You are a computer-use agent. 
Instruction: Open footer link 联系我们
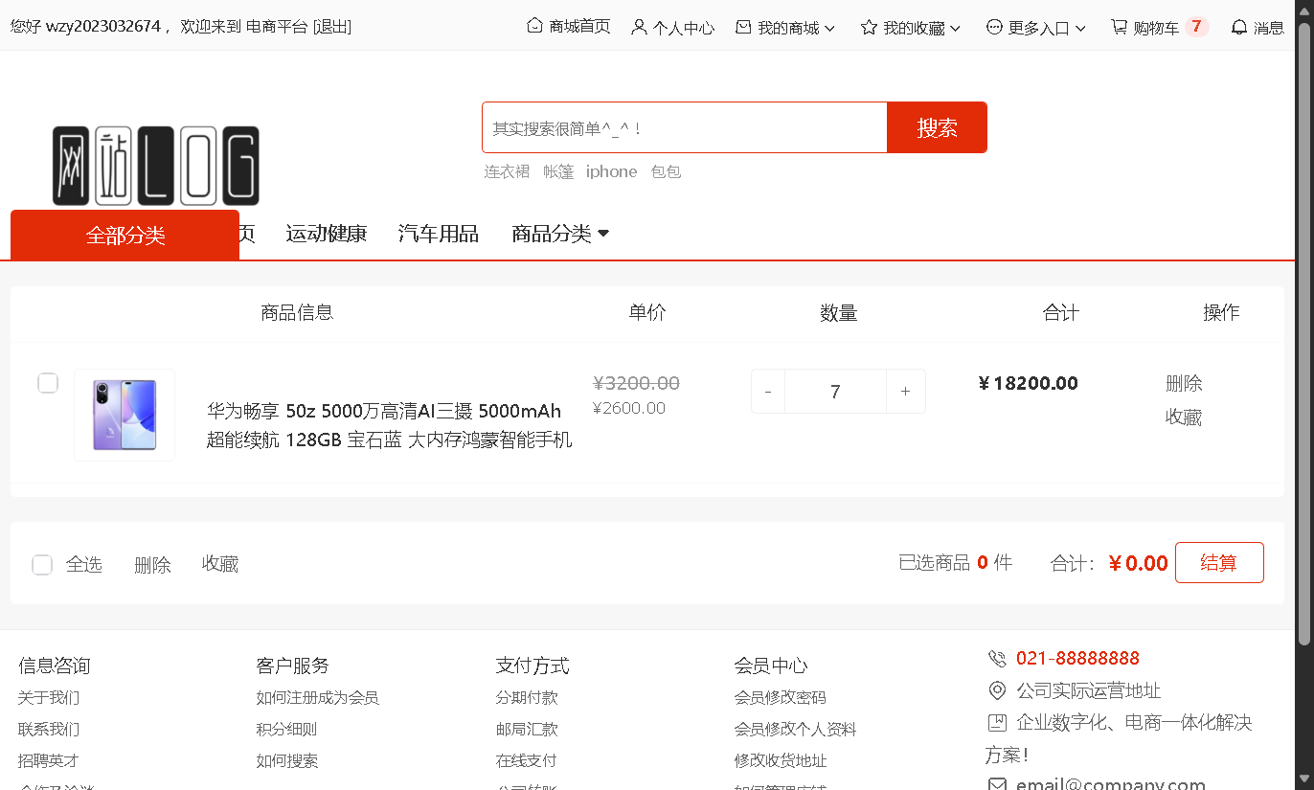coord(49,730)
